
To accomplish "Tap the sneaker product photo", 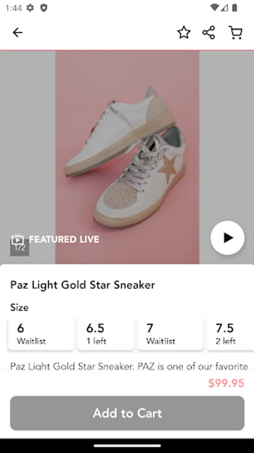I will pyautogui.click(x=128, y=157).
